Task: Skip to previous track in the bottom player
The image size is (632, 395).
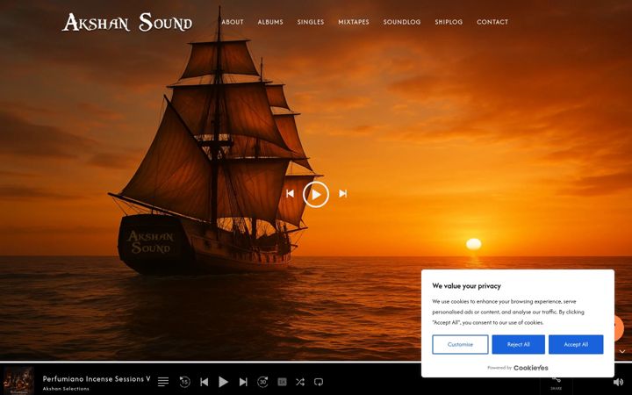Action: (205, 382)
